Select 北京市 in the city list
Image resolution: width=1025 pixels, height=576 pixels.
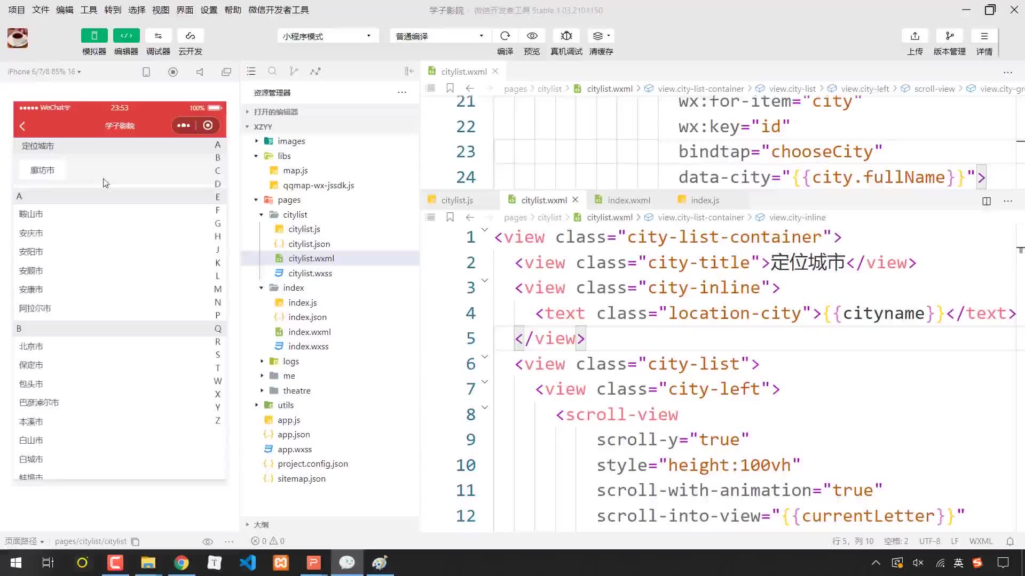coord(31,346)
